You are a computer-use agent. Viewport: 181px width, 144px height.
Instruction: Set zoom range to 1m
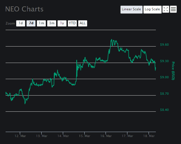click(41, 23)
